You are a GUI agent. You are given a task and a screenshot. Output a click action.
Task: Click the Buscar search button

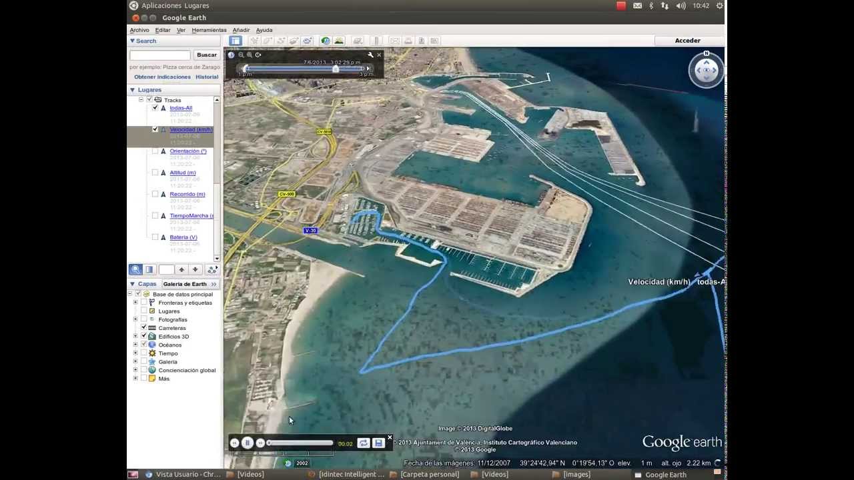click(x=207, y=55)
